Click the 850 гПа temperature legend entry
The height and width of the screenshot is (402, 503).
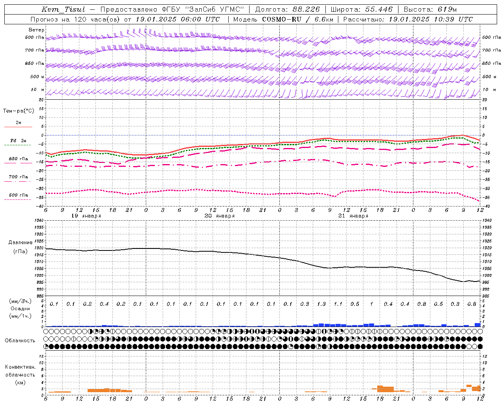(x=18, y=159)
